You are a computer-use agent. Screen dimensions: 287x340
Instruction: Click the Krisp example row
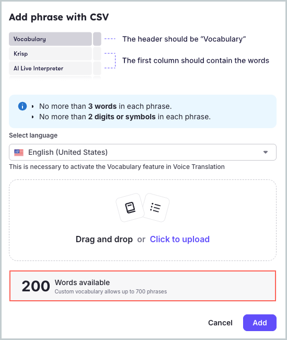click(x=50, y=53)
